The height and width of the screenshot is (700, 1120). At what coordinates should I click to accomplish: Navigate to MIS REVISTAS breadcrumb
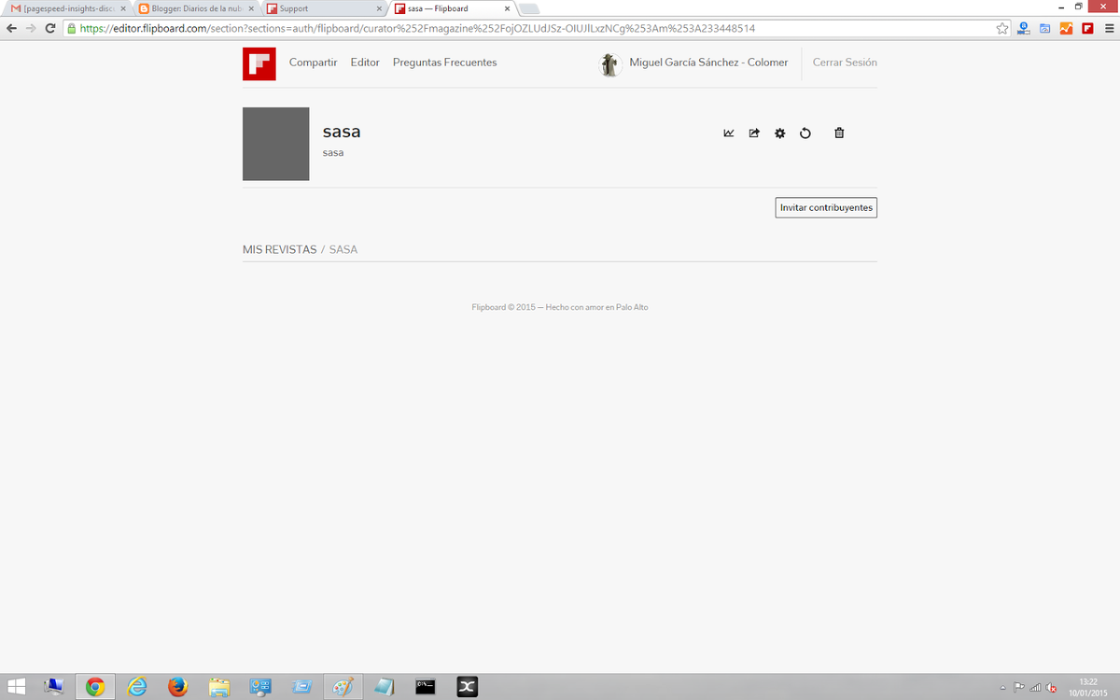click(x=279, y=250)
